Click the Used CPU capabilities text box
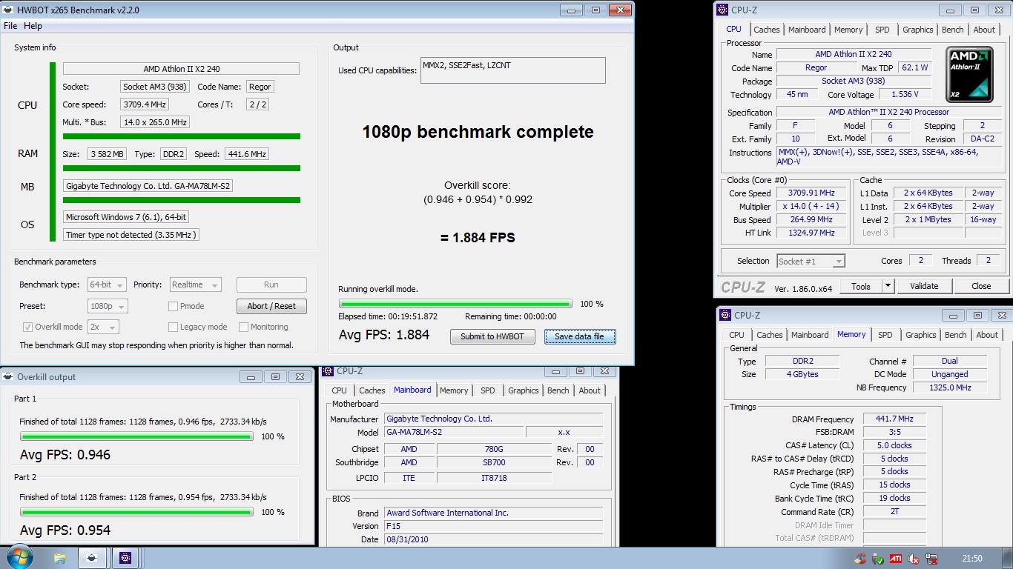Screen dimensions: 1013x569 (513, 70)
